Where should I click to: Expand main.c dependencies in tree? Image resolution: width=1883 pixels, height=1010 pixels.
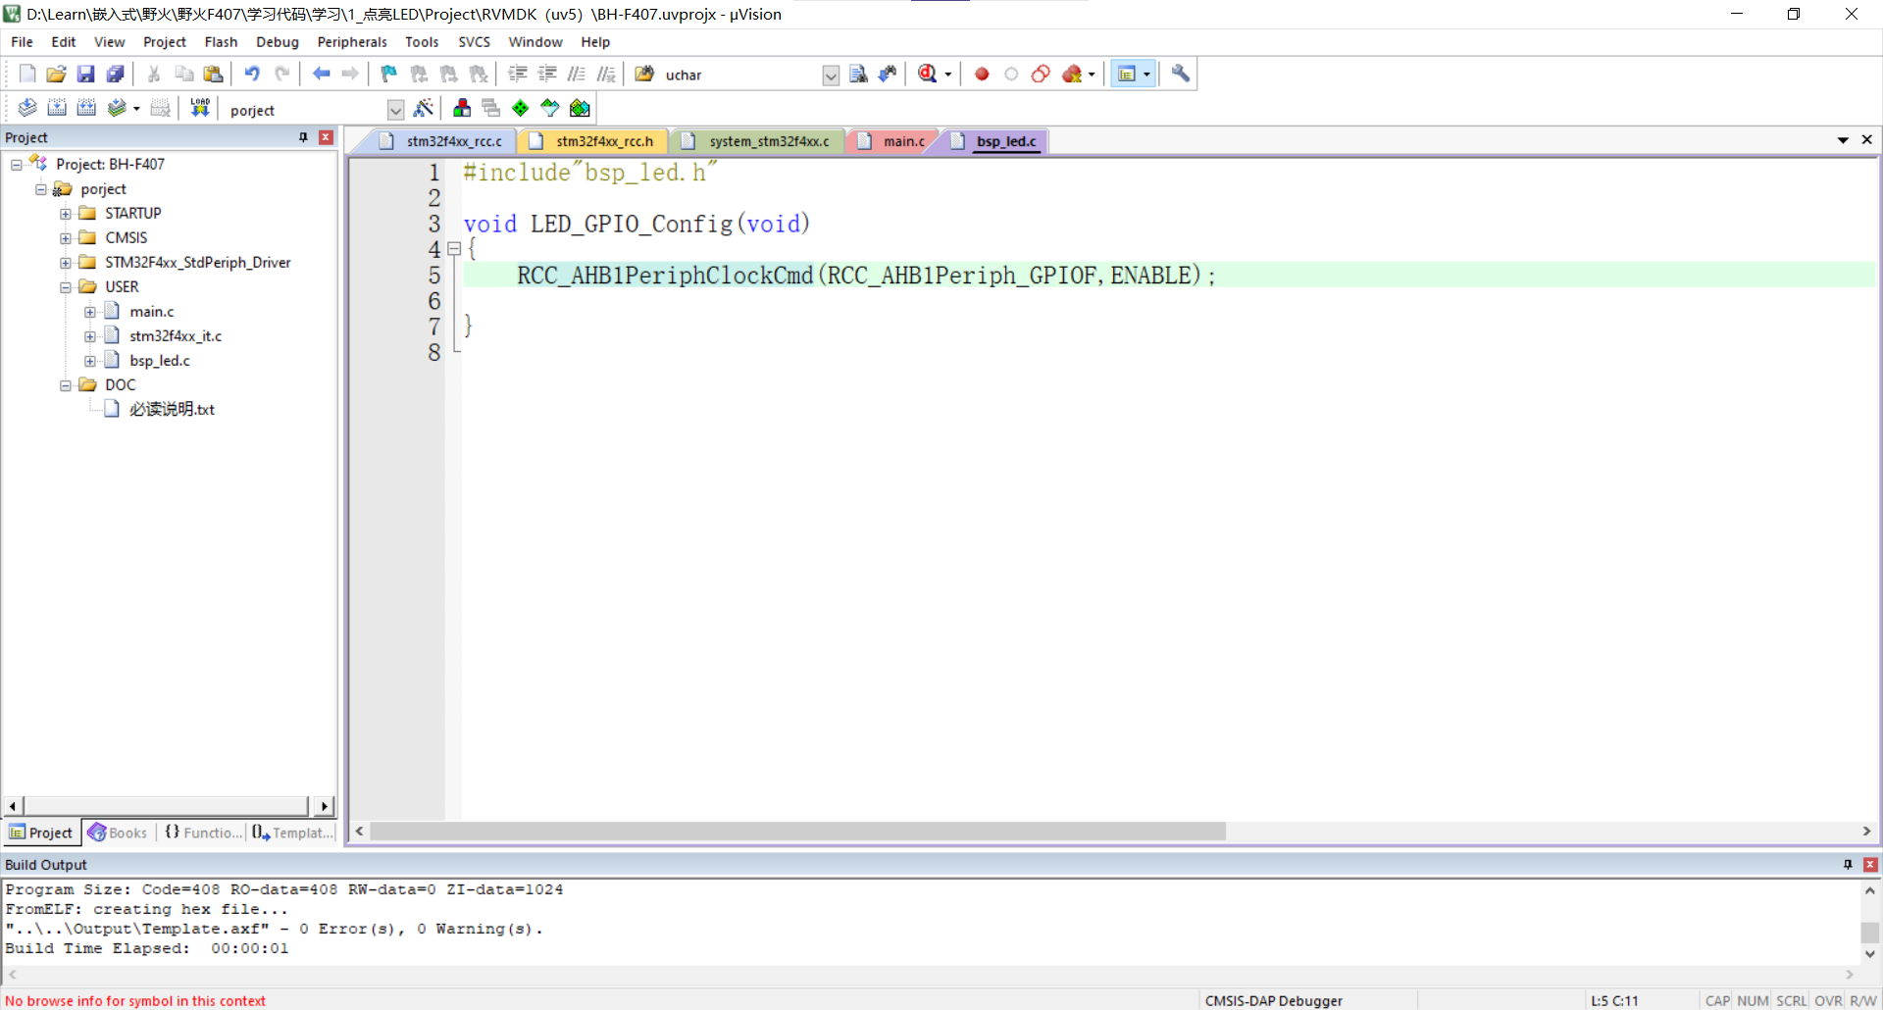[89, 312]
